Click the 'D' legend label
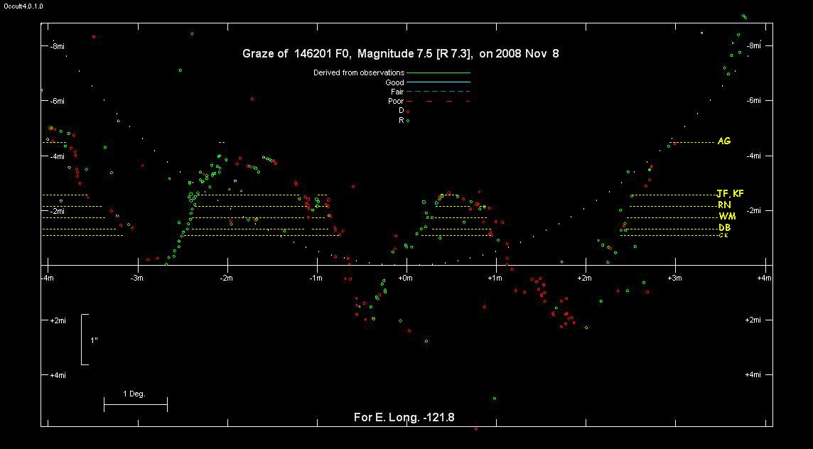This screenshot has width=813, height=449. pyautogui.click(x=402, y=110)
